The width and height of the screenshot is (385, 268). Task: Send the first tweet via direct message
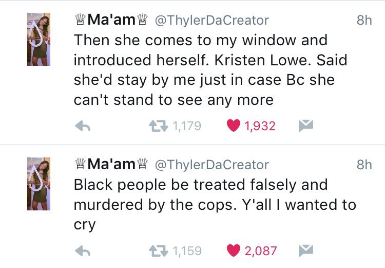306,126
